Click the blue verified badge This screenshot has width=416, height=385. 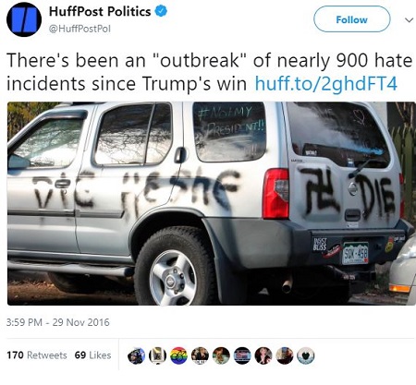(x=161, y=11)
